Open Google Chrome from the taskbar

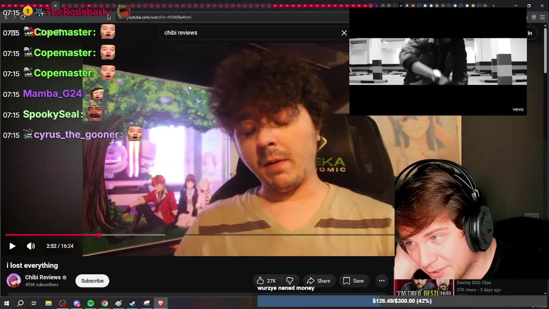pyautogui.click(x=105, y=303)
